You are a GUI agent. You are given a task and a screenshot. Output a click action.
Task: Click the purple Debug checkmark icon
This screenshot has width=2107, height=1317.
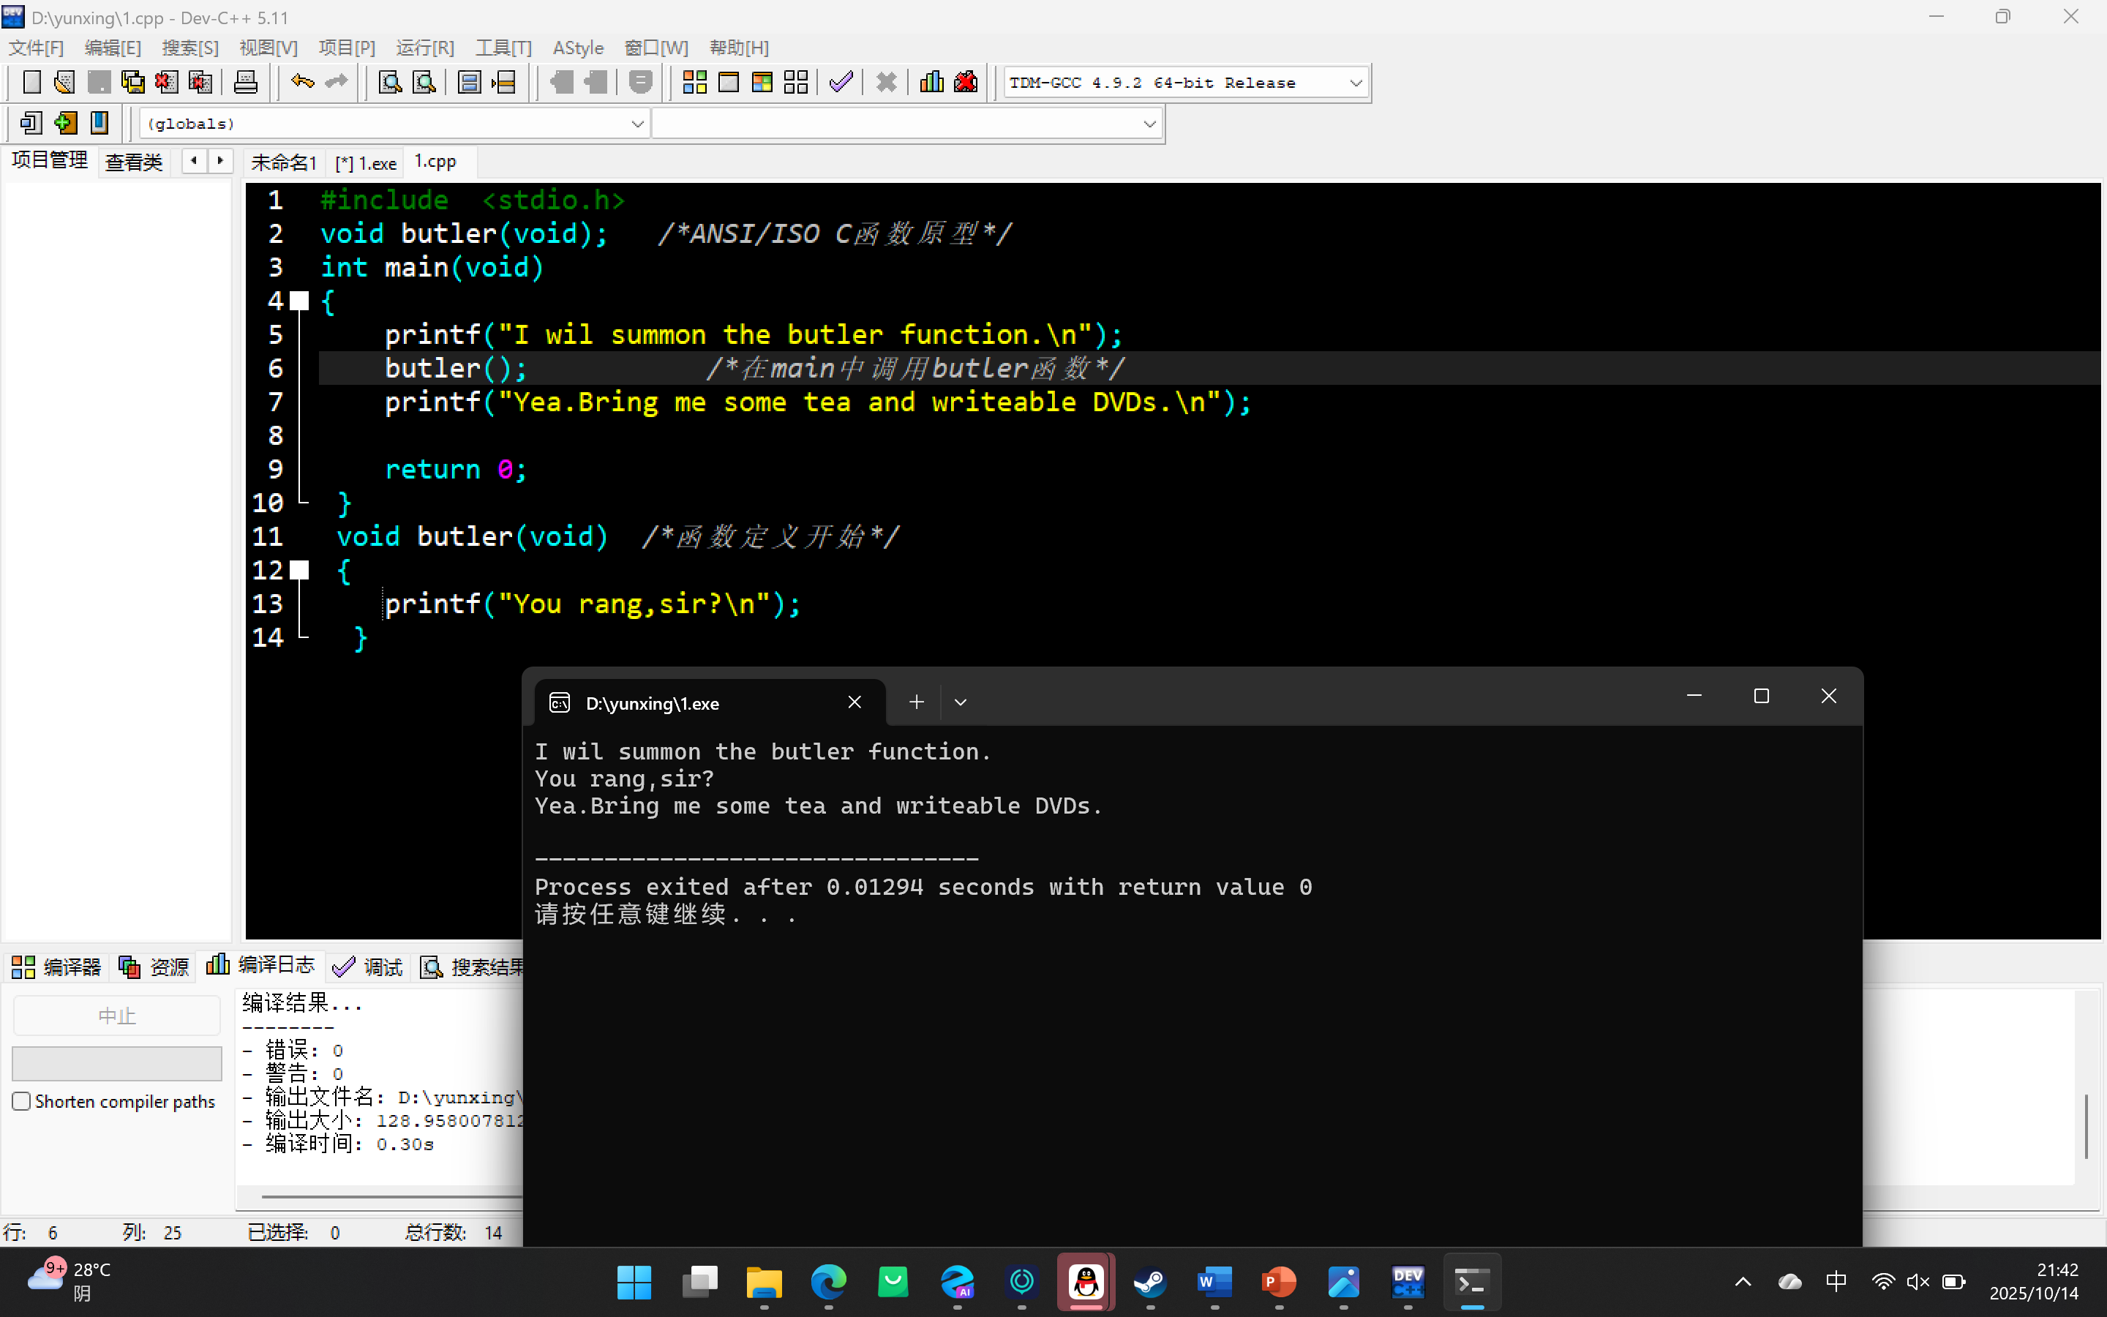tap(840, 83)
